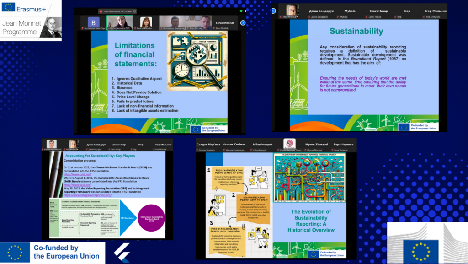The width and height of the screenshot is (468, 264).
Task: Select Солдат Мар'яна tile in the Evolution window
Action: [x=209, y=145]
